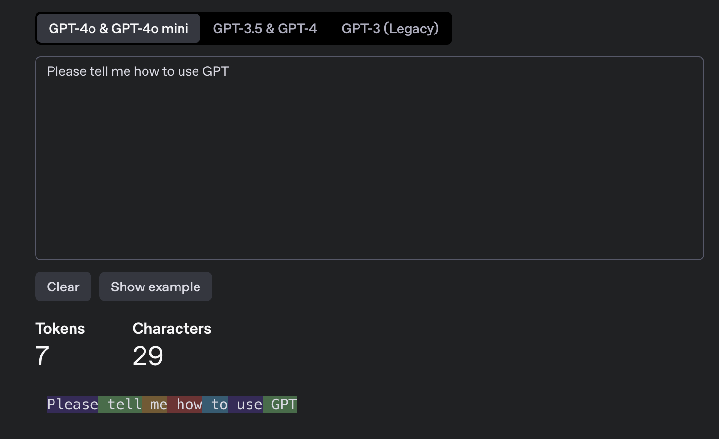Open the GPT-3 (Legacy) tab

tap(390, 28)
